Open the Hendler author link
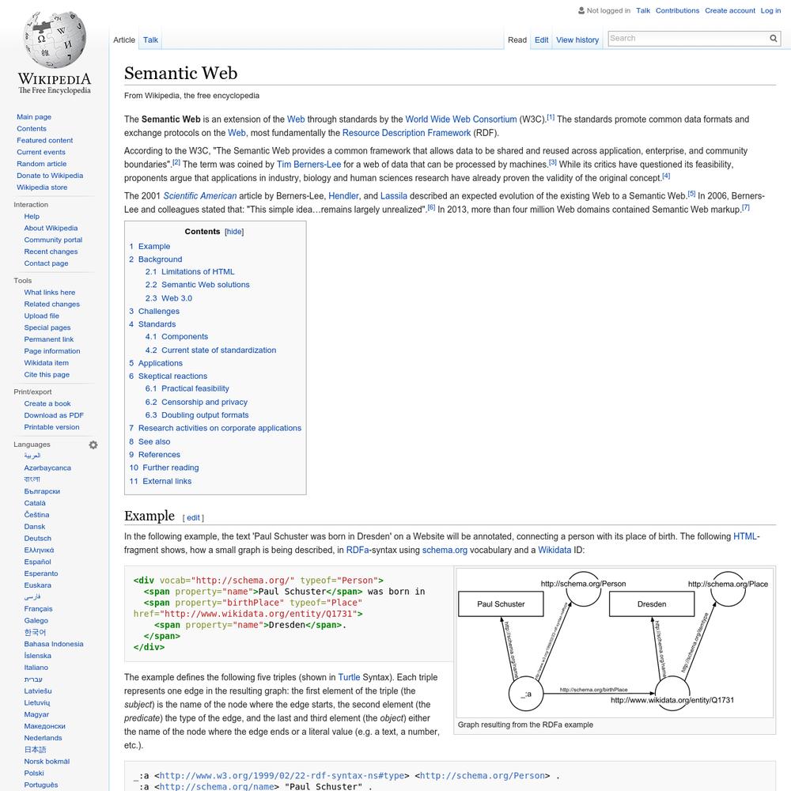Viewport: 791px width, 791px height. coord(343,195)
